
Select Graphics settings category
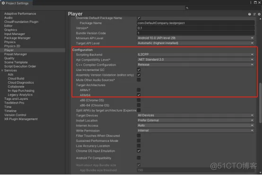(x=10, y=30)
